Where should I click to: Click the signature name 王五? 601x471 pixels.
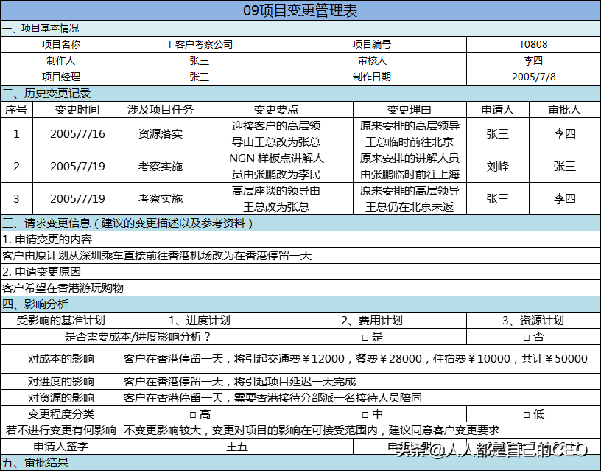(237, 447)
